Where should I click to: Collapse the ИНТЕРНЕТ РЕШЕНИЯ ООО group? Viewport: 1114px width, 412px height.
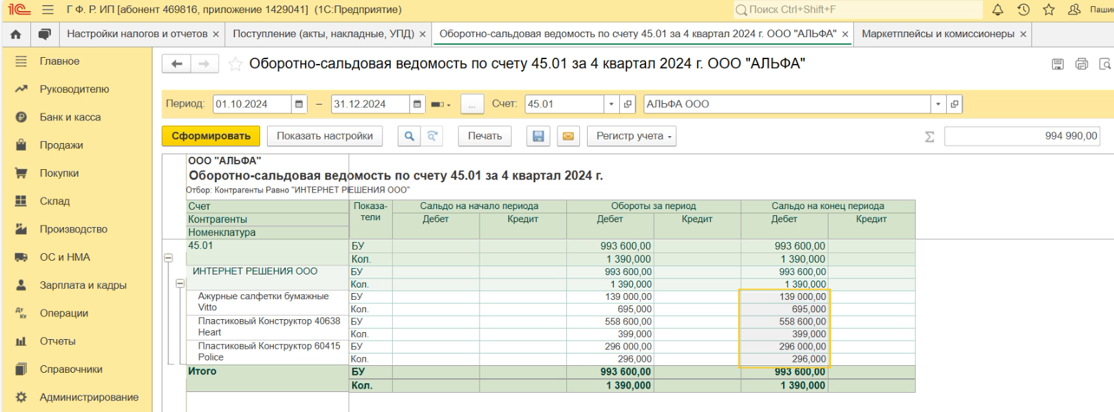(x=180, y=283)
